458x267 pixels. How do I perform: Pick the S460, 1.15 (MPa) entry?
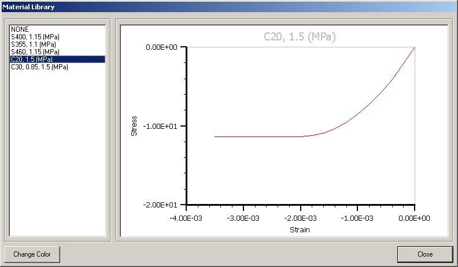(34, 51)
